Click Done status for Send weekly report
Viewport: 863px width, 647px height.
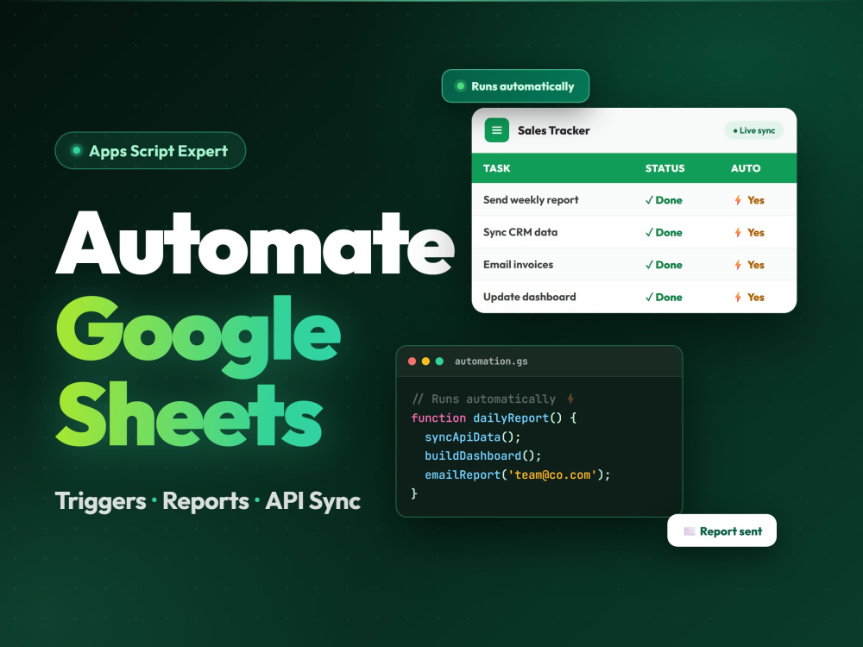(664, 200)
